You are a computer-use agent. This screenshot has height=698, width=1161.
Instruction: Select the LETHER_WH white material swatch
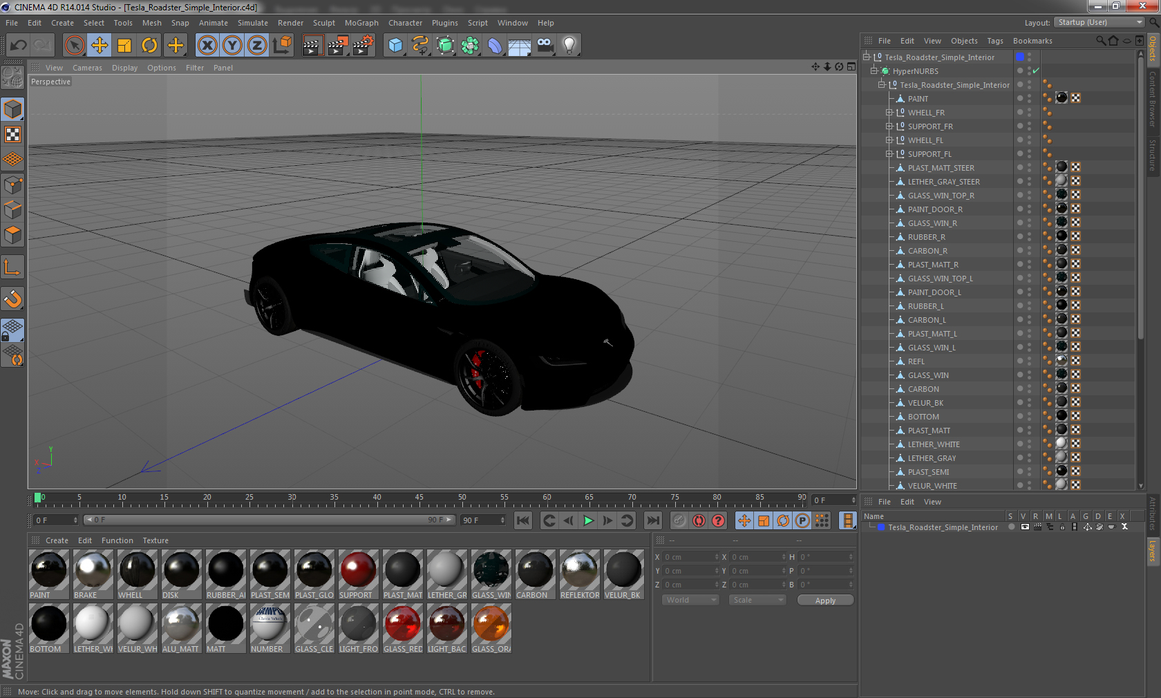click(x=93, y=624)
